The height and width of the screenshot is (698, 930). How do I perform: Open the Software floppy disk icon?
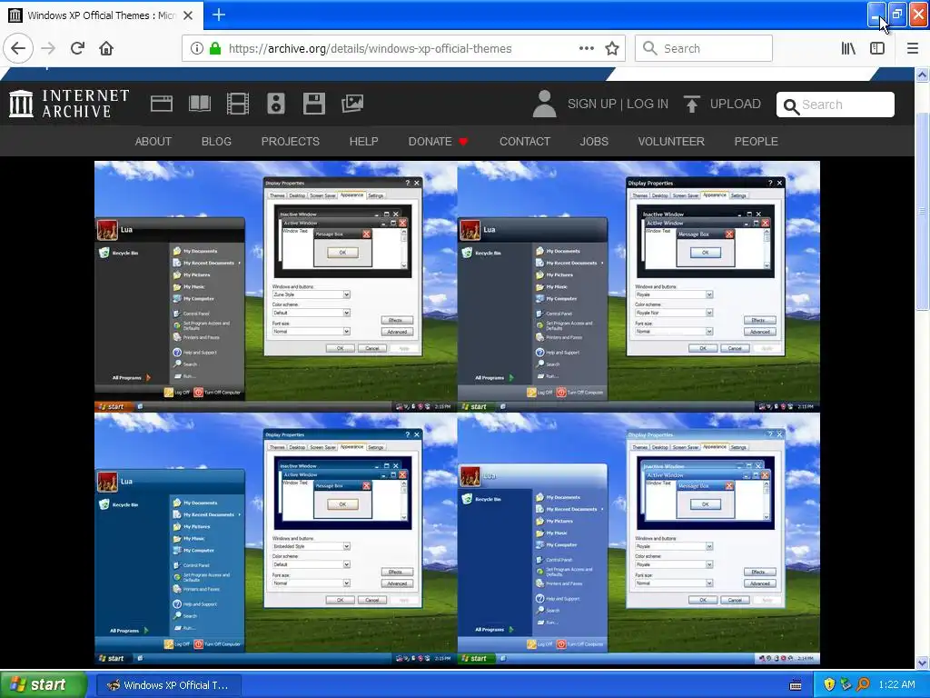(x=313, y=104)
